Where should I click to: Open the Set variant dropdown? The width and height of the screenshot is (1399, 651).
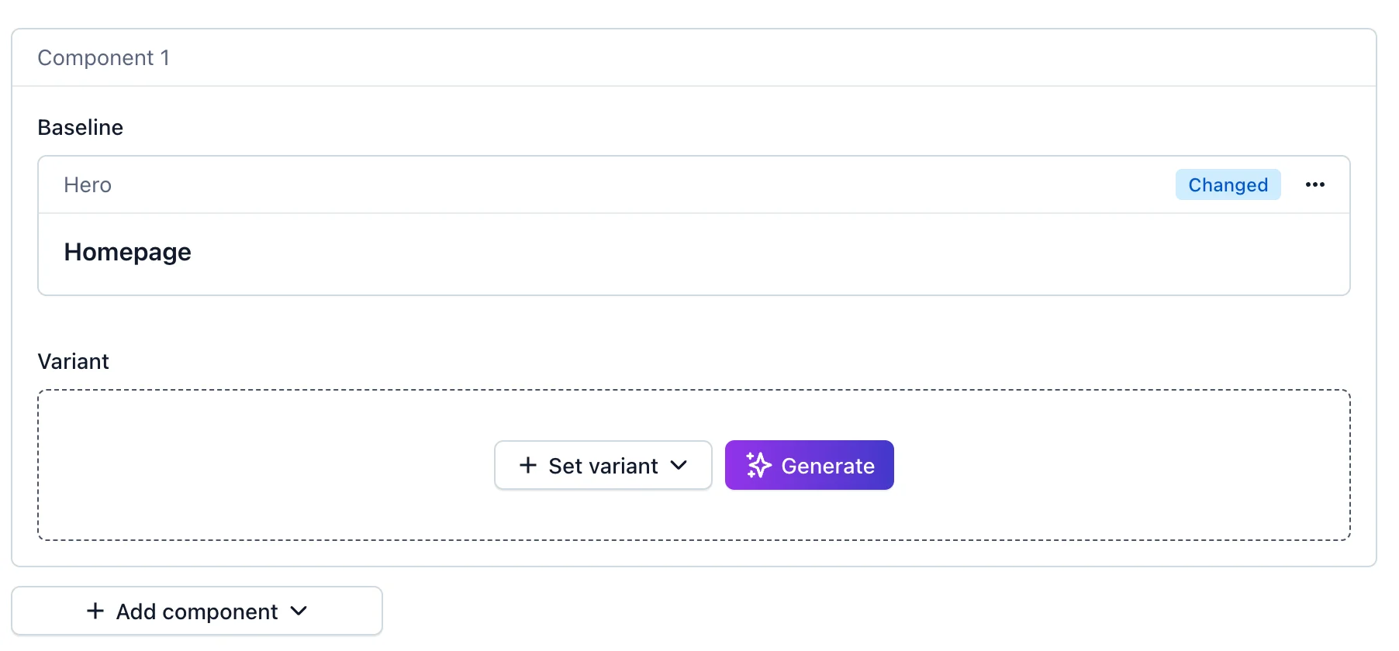point(603,465)
